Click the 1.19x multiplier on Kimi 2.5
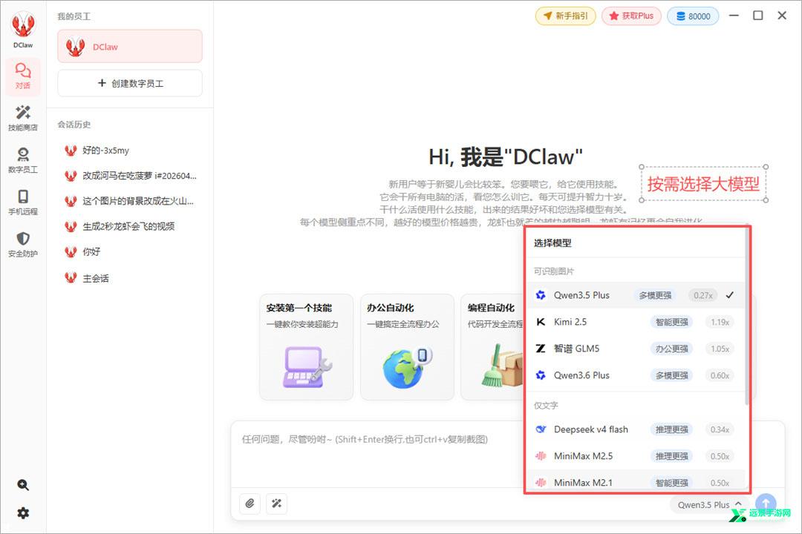The width and height of the screenshot is (802, 534). 720,322
